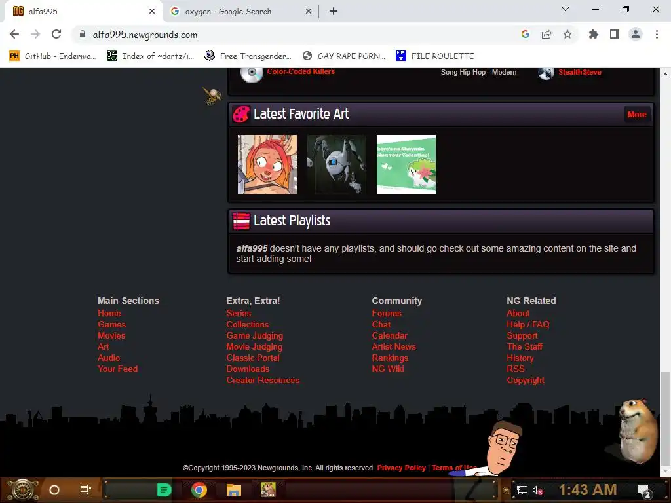
Task: Open Task View in the taskbar
Action: point(86,490)
